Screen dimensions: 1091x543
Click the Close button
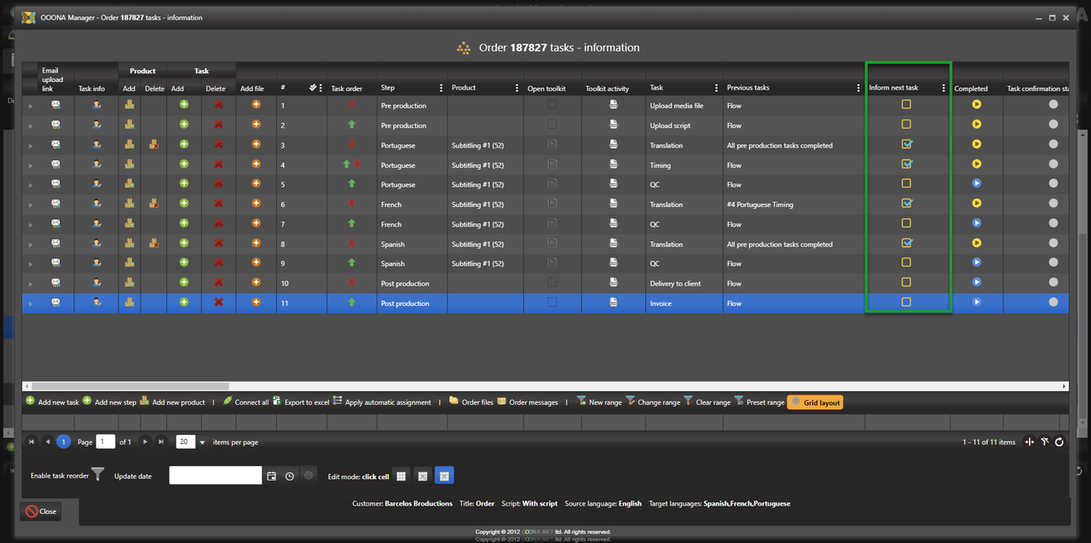[41, 511]
